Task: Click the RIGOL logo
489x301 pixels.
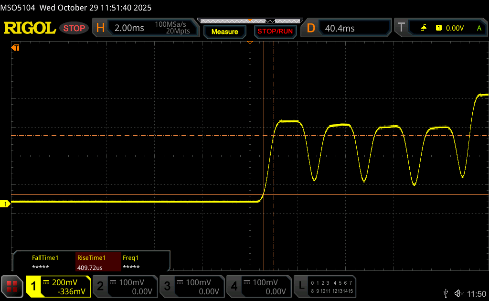Action: (30, 28)
